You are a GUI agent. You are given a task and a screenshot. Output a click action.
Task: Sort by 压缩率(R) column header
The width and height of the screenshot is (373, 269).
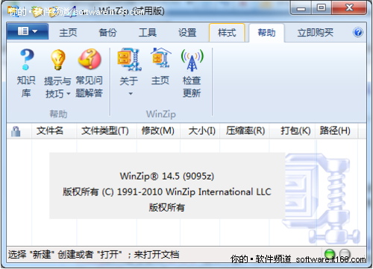tap(245, 131)
